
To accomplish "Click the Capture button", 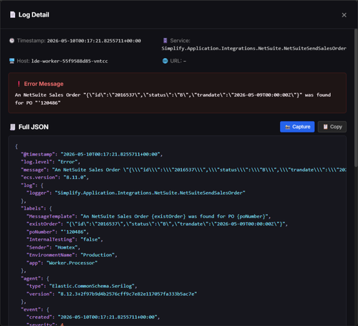I will (297, 127).
